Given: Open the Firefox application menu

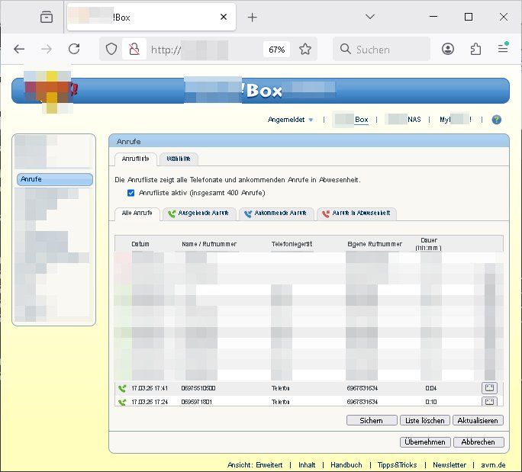Looking at the screenshot, I should [x=503, y=49].
